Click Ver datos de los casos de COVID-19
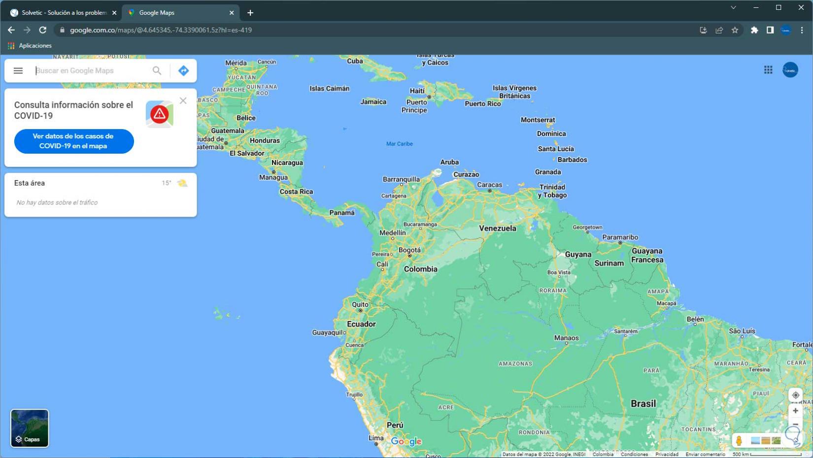Viewport: 813px width, 458px height. click(74, 141)
